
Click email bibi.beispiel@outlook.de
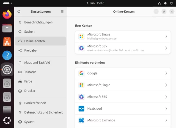coord(102,38)
